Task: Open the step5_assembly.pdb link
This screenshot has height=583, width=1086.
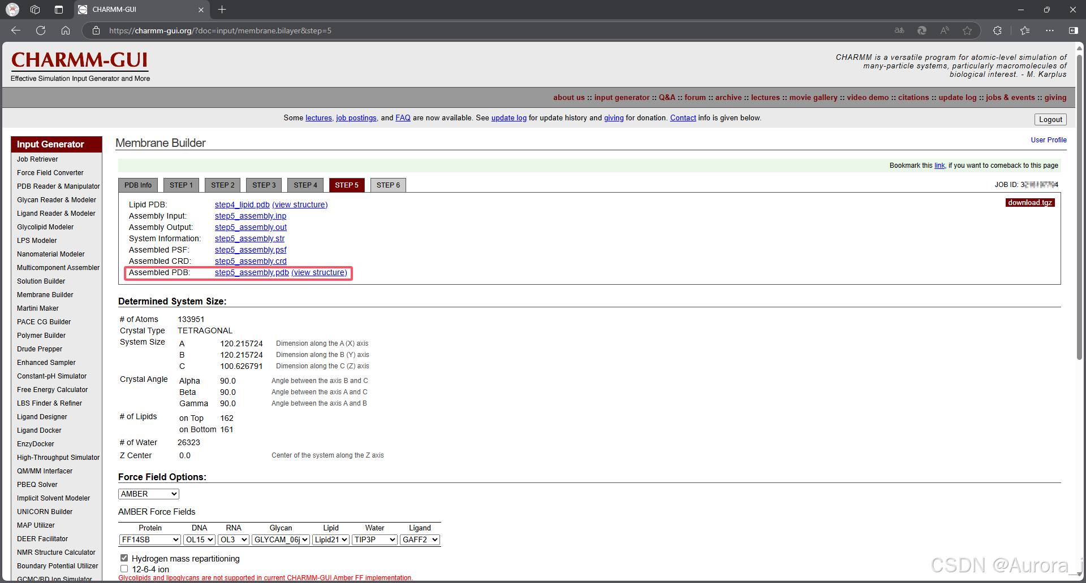Action: [x=252, y=272]
